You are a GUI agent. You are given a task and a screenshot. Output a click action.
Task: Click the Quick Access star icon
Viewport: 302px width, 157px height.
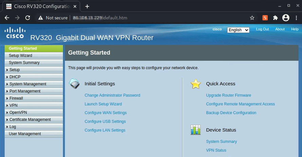[x=196, y=84]
